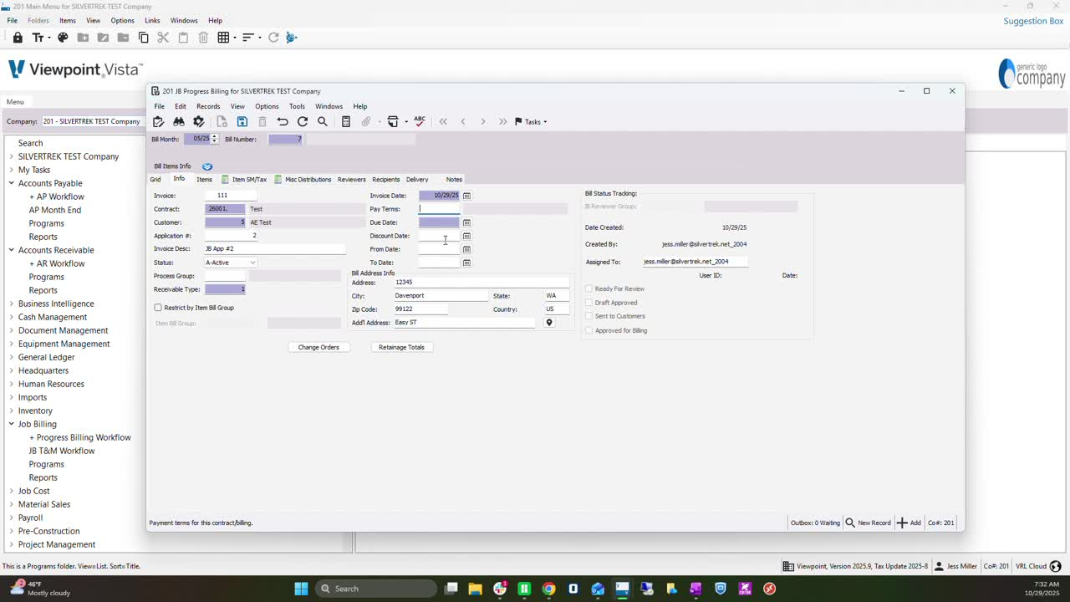Click the binoculars find icon

coord(178,122)
